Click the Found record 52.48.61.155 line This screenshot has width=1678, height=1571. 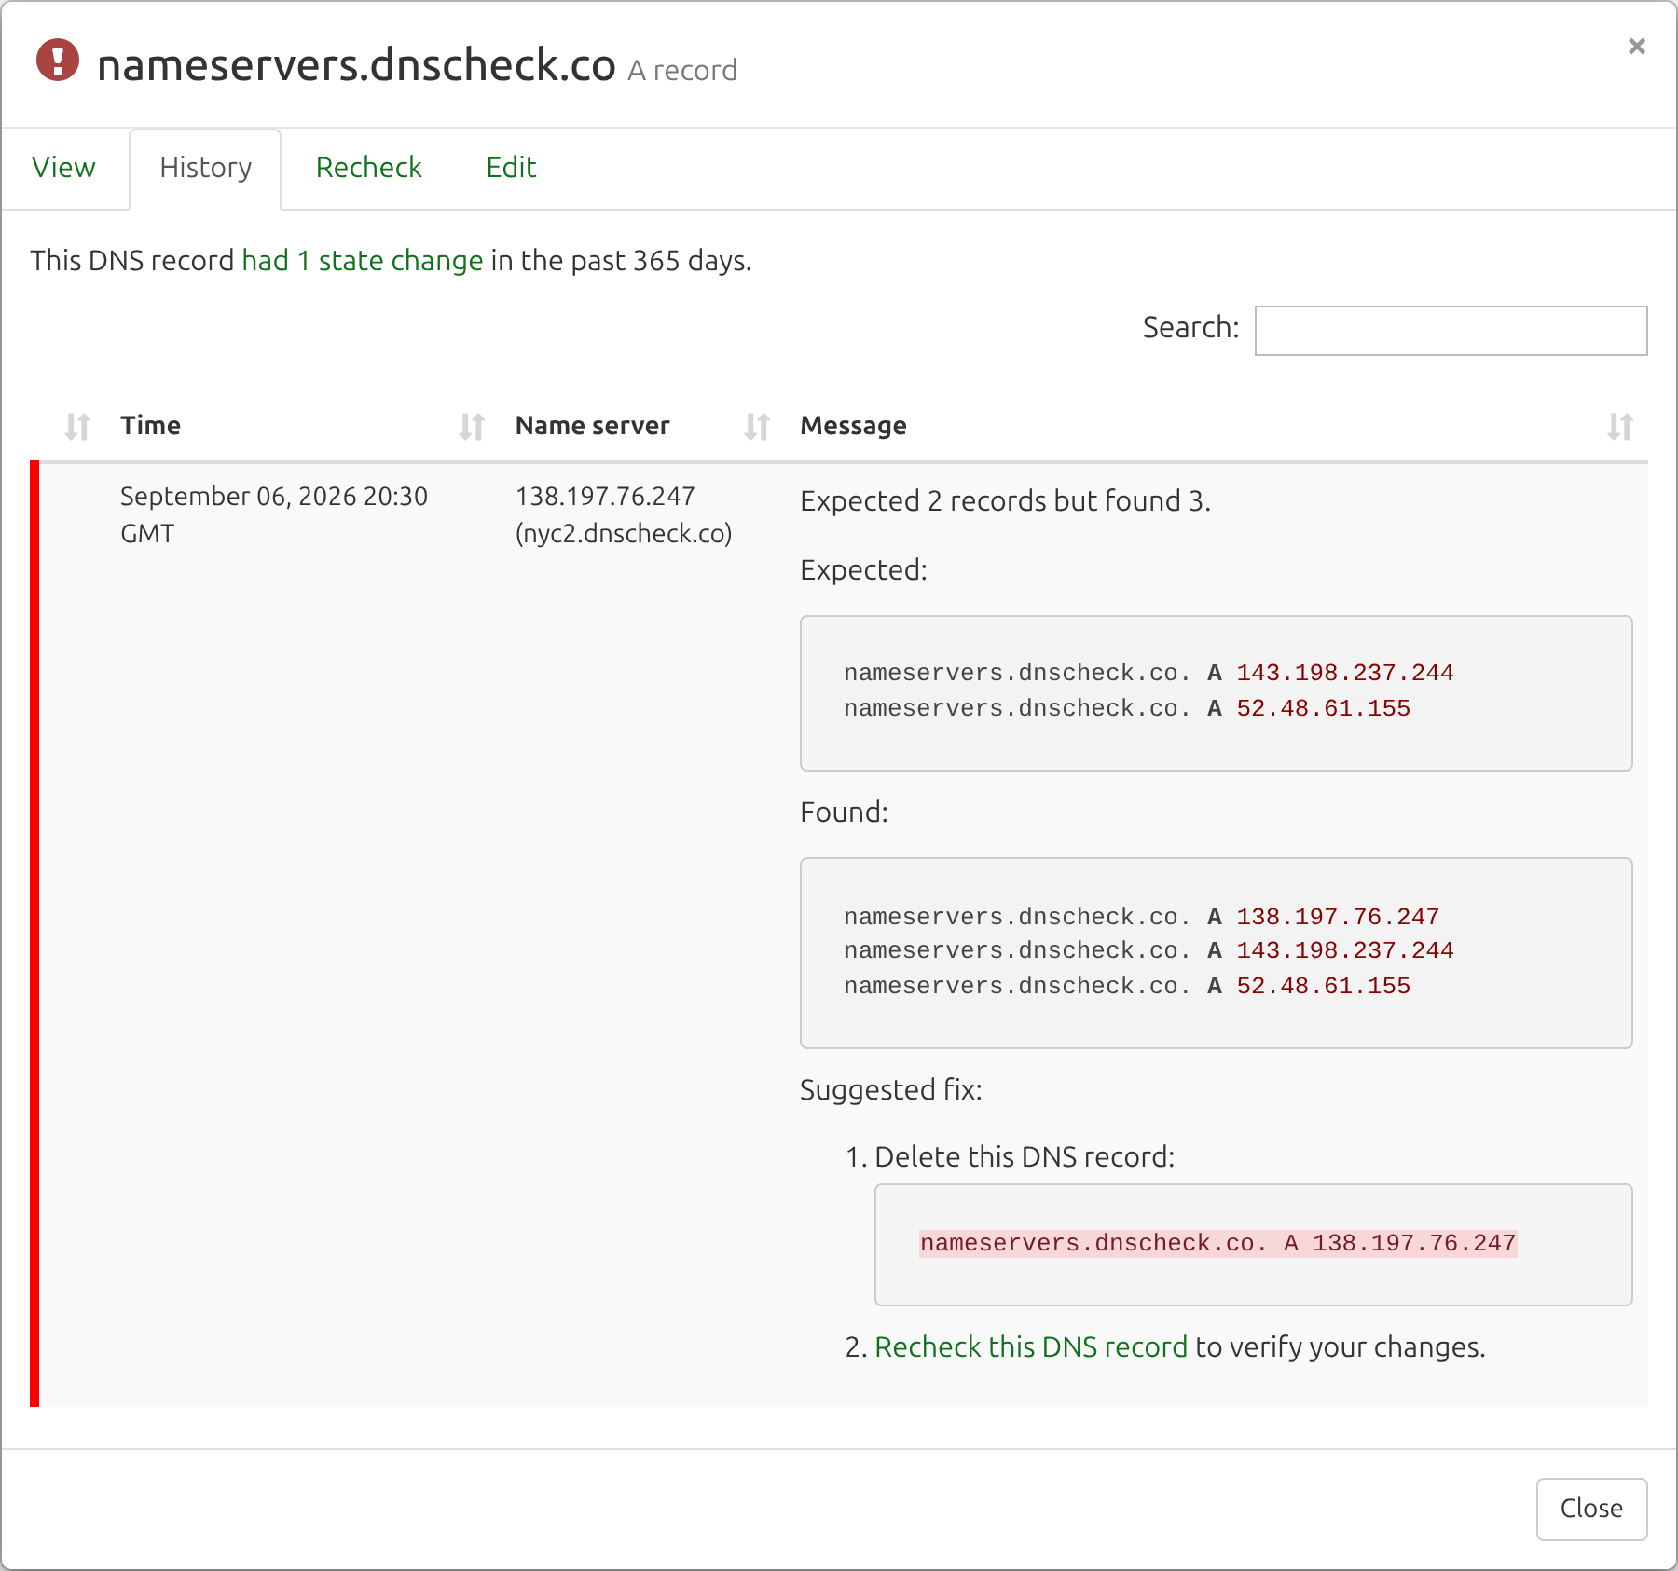point(1127,986)
